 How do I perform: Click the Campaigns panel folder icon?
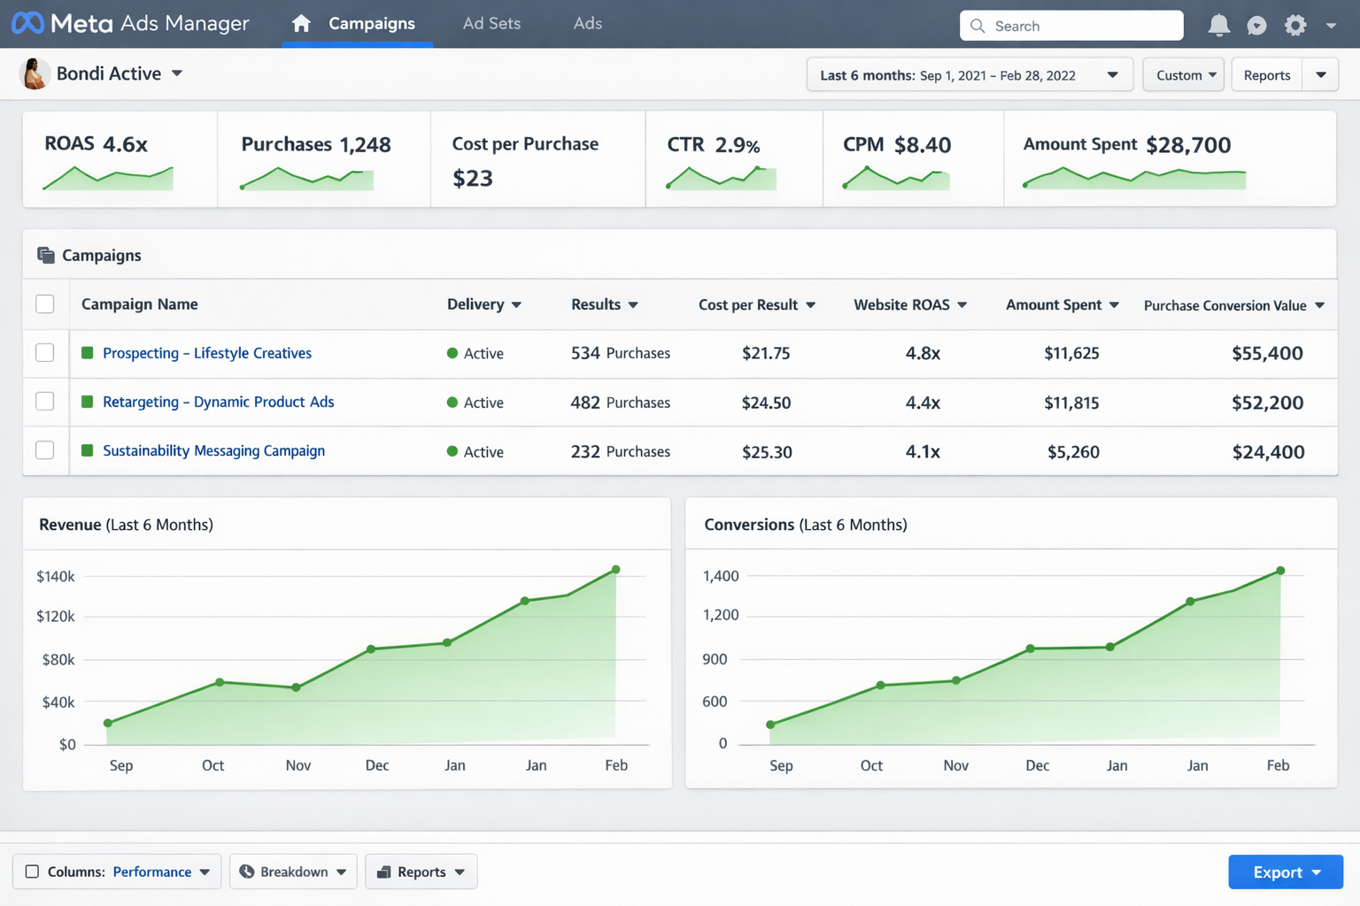[45, 254]
